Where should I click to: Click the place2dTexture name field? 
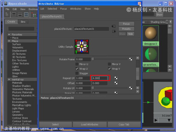(91, 29)
